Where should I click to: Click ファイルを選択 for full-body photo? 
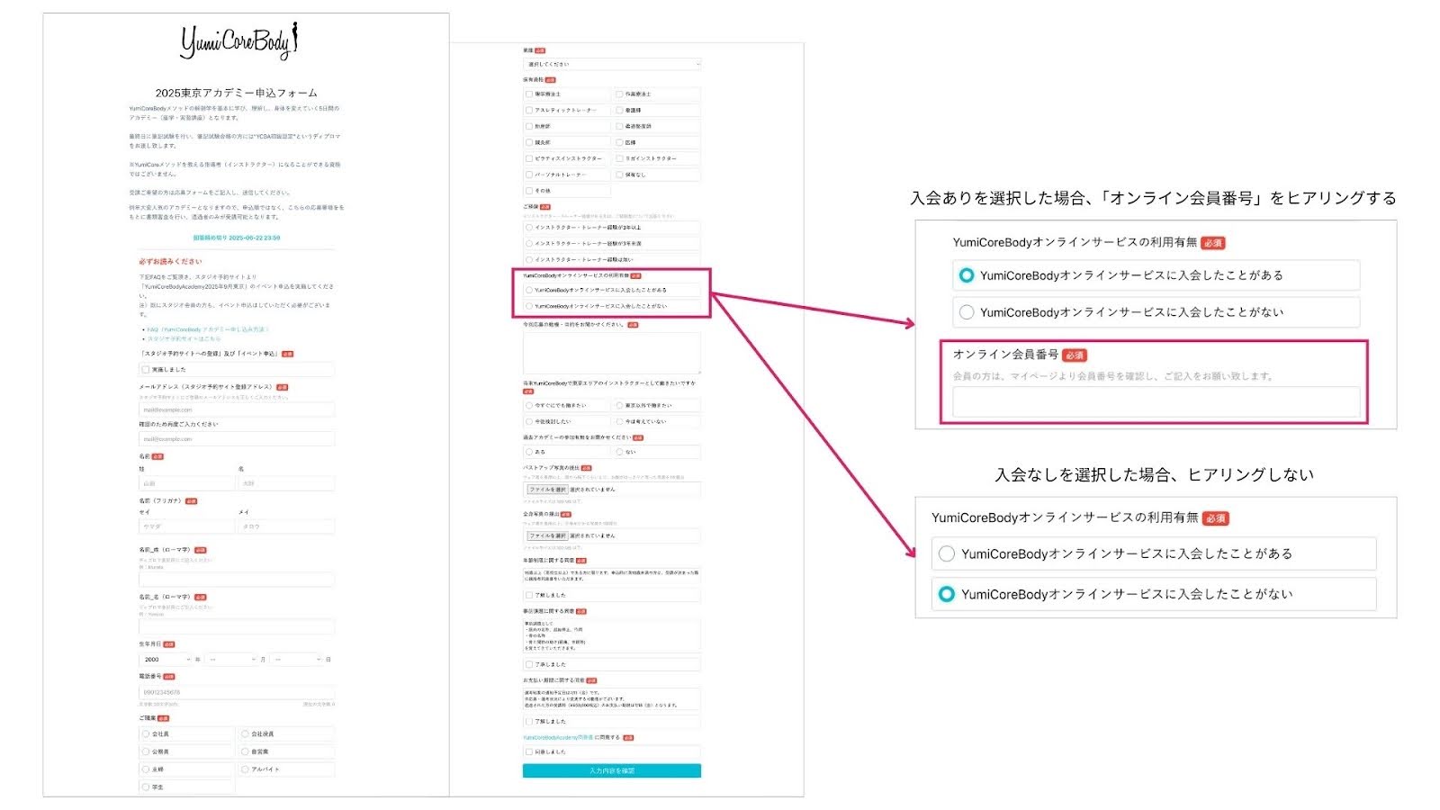pos(547,535)
